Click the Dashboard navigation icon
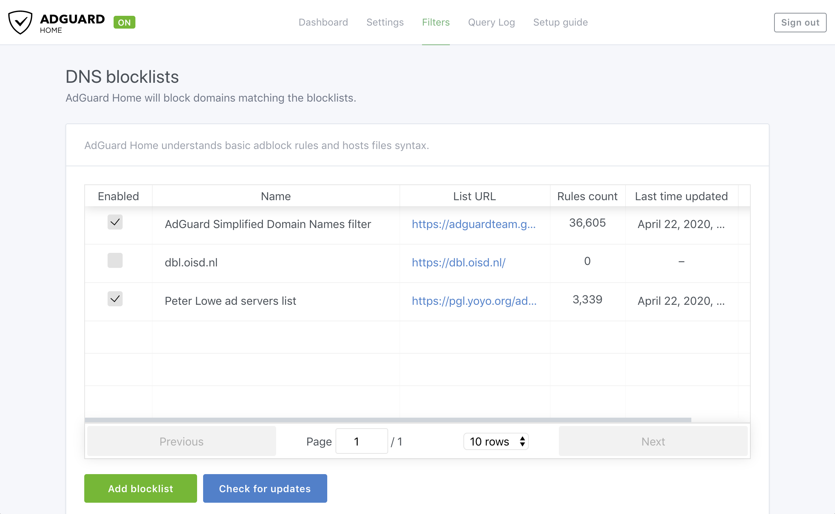This screenshot has height=514, width=835. pyautogui.click(x=323, y=22)
